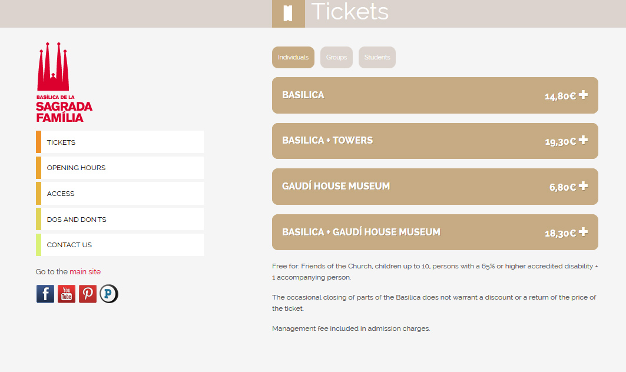Open the Tickets menu item

[120, 142]
